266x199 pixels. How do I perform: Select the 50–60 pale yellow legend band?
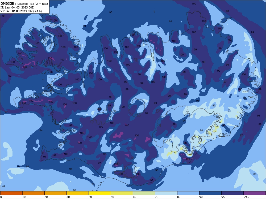click(x=122, y=193)
